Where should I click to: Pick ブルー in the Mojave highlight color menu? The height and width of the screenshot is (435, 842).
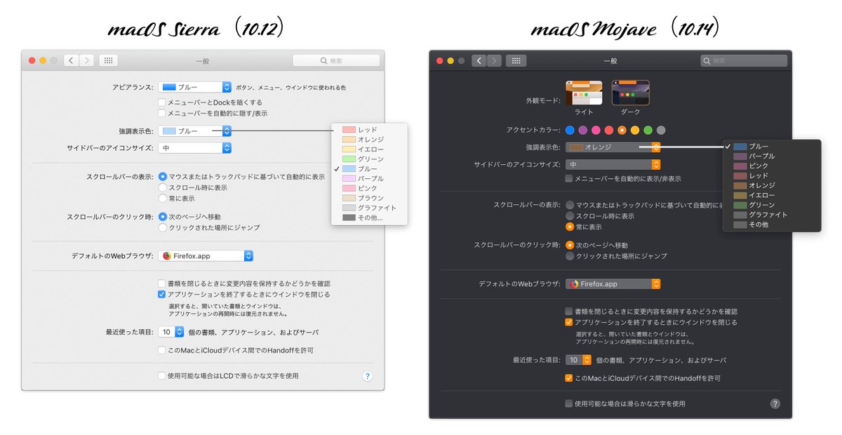772,147
